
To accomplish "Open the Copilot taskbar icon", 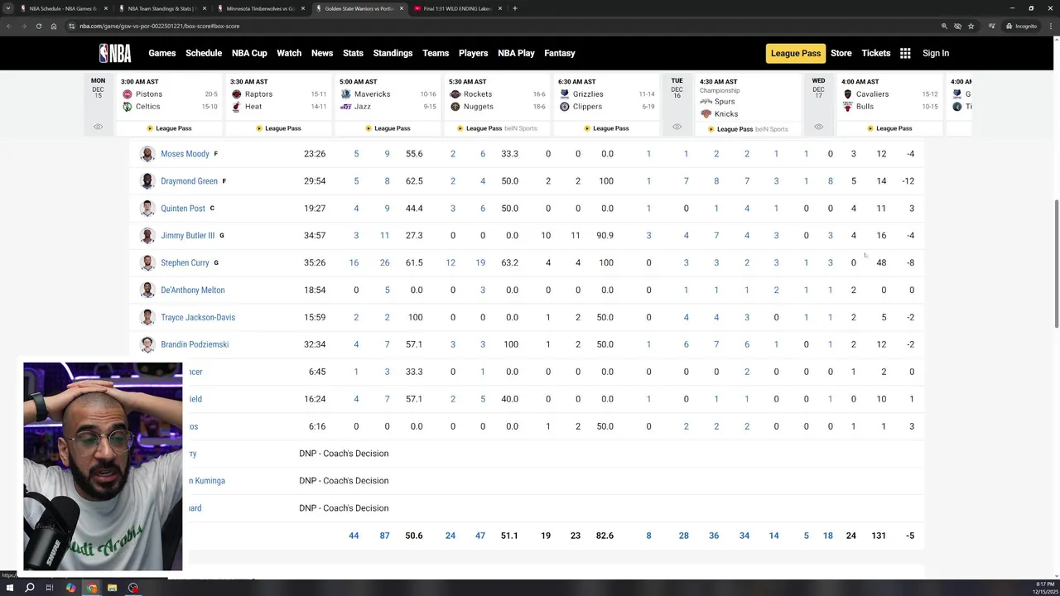I will click(70, 588).
